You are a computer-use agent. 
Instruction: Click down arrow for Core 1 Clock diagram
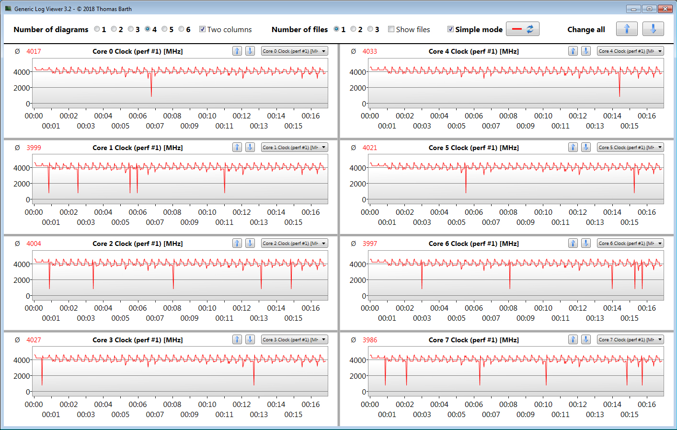coord(250,147)
